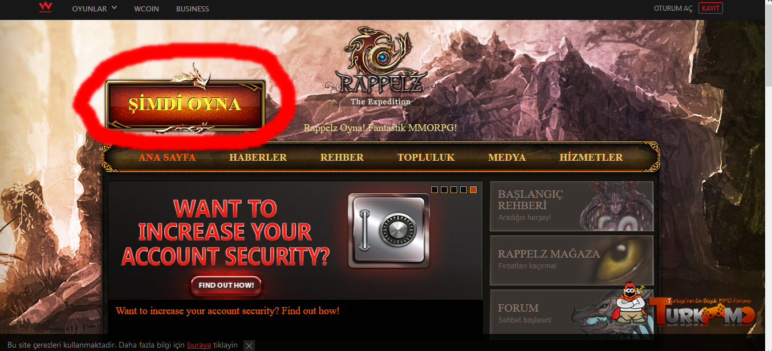Expand the OYUNLAR dropdown menu
This screenshot has width=772, height=351.
(95, 9)
